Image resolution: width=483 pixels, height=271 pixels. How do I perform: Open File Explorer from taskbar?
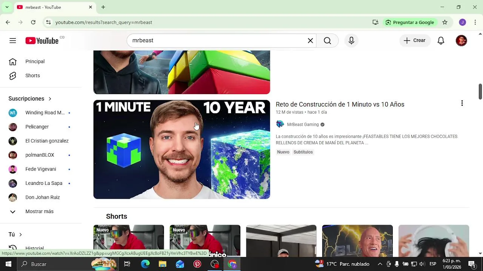click(163, 264)
